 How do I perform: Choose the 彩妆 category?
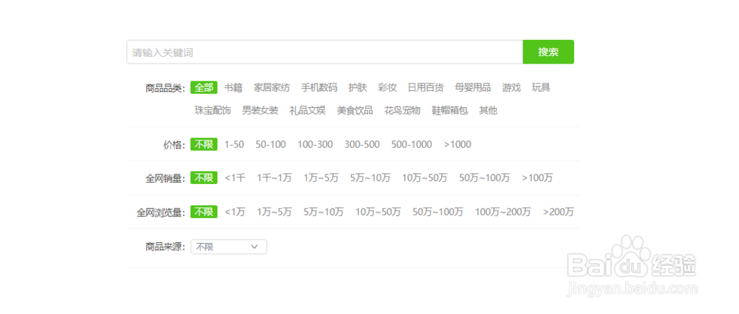coord(387,87)
